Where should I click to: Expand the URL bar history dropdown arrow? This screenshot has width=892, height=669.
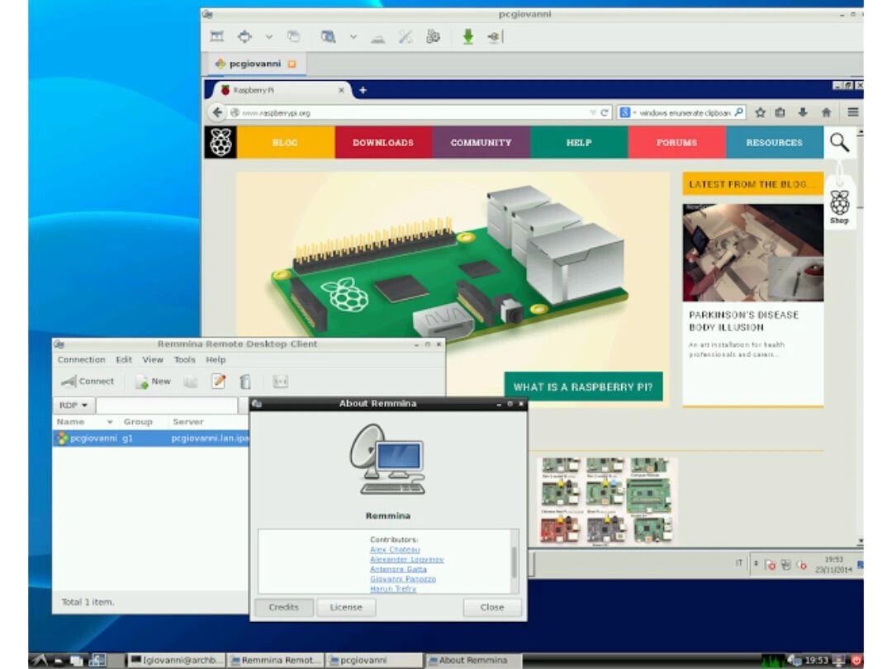pyautogui.click(x=593, y=112)
